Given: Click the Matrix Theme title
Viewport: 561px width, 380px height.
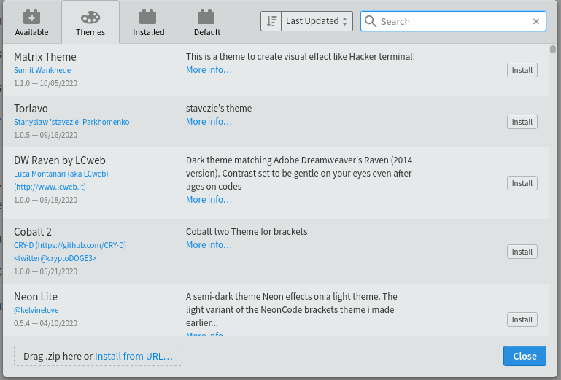Looking at the screenshot, I should (x=45, y=57).
